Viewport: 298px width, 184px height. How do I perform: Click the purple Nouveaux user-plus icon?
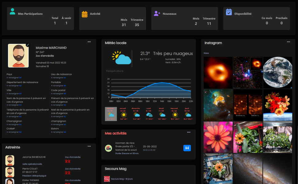tap(157, 13)
